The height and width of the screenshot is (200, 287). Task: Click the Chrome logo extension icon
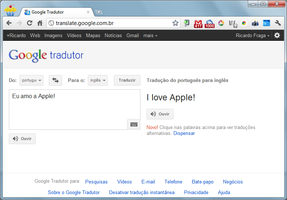[x=244, y=23]
